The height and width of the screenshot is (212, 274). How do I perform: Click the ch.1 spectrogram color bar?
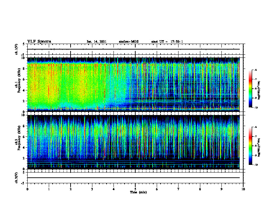(x=250, y=89)
